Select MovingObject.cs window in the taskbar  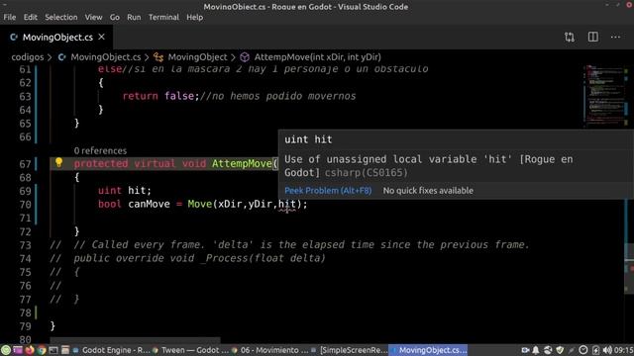429,350
